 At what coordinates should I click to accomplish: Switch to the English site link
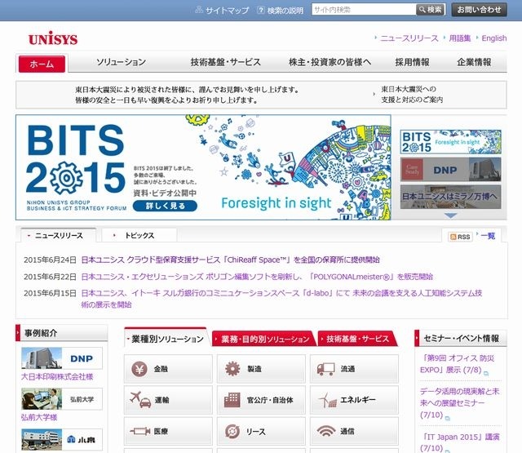[x=494, y=38]
